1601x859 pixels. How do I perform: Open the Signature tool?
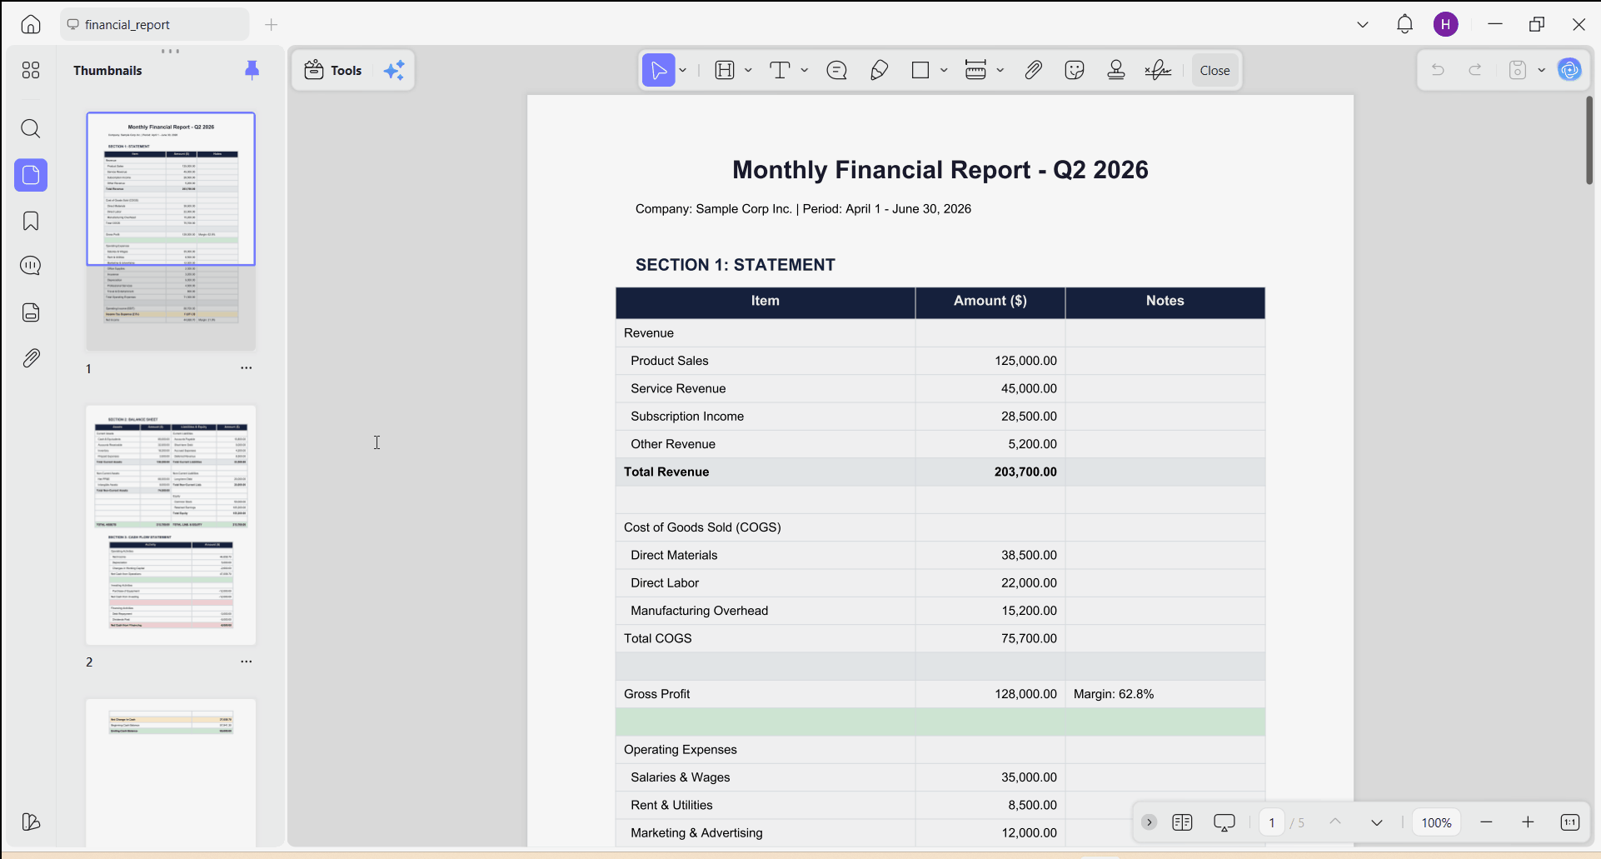(1158, 70)
